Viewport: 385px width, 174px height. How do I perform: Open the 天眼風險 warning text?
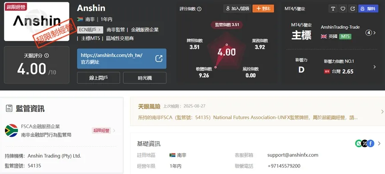tap(248, 118)
